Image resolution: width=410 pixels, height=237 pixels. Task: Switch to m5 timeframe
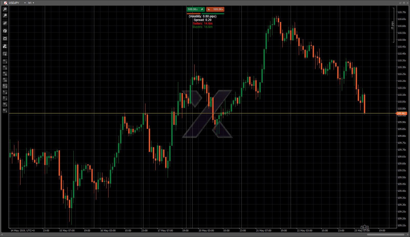pos(5,67)
